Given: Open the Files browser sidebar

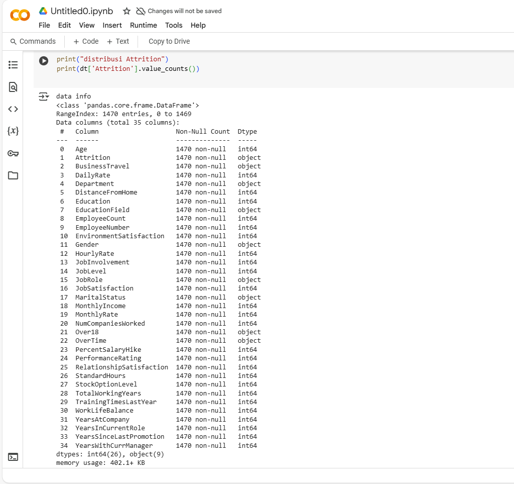Looking at the screenshot, I should coord(13,175).
